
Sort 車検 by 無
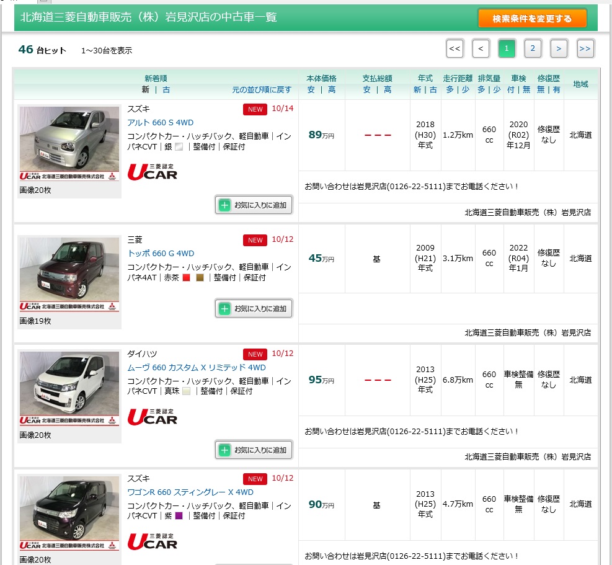(526, 90)
